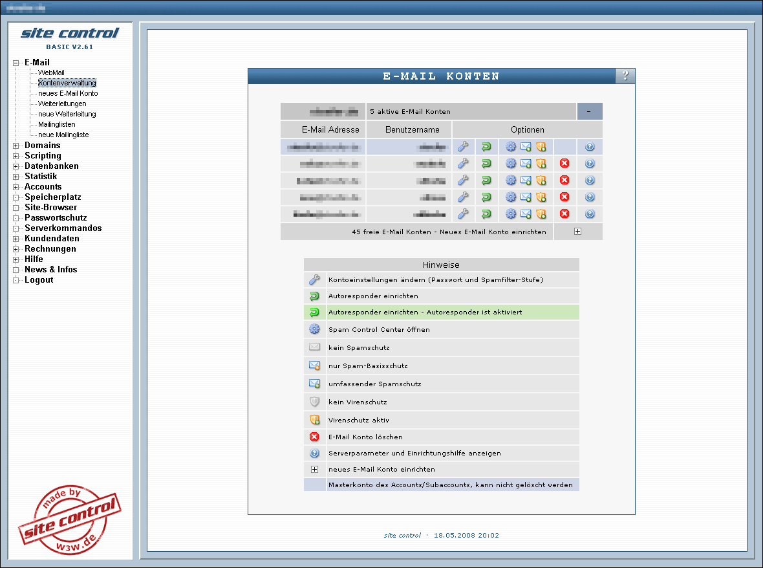
Task: Open account settings wrench for the master account row
Action: [463, 146]
